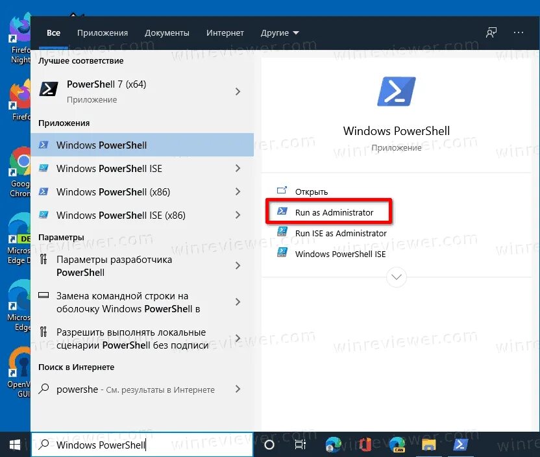Click the Параметры разработчика settings icon
540x457 pixels.
[43, 259]
